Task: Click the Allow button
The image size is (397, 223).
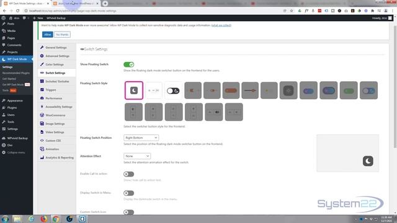Action: [48, 35]
